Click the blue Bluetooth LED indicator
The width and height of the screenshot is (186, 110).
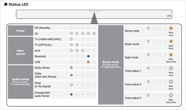point(88,56)
